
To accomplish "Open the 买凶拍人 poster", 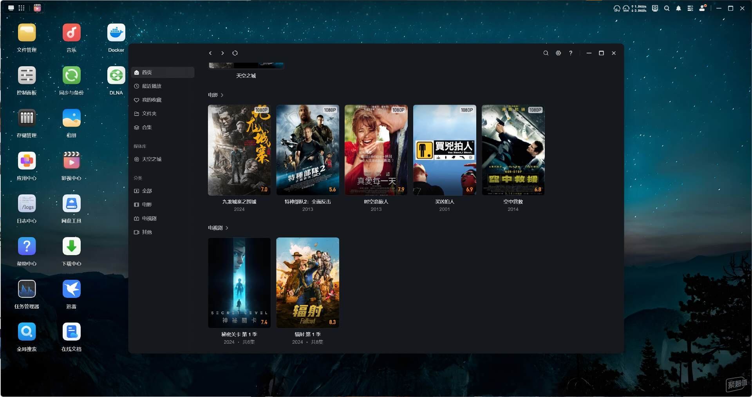I will pos(445,150).
